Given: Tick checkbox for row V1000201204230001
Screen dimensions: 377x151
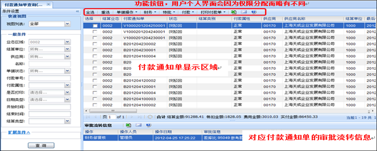Looking at the screenshot, I should click(x=95, y=38).
